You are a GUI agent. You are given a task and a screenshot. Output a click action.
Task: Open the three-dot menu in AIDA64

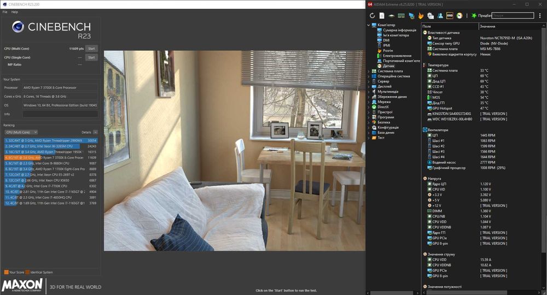coord(540,16)
